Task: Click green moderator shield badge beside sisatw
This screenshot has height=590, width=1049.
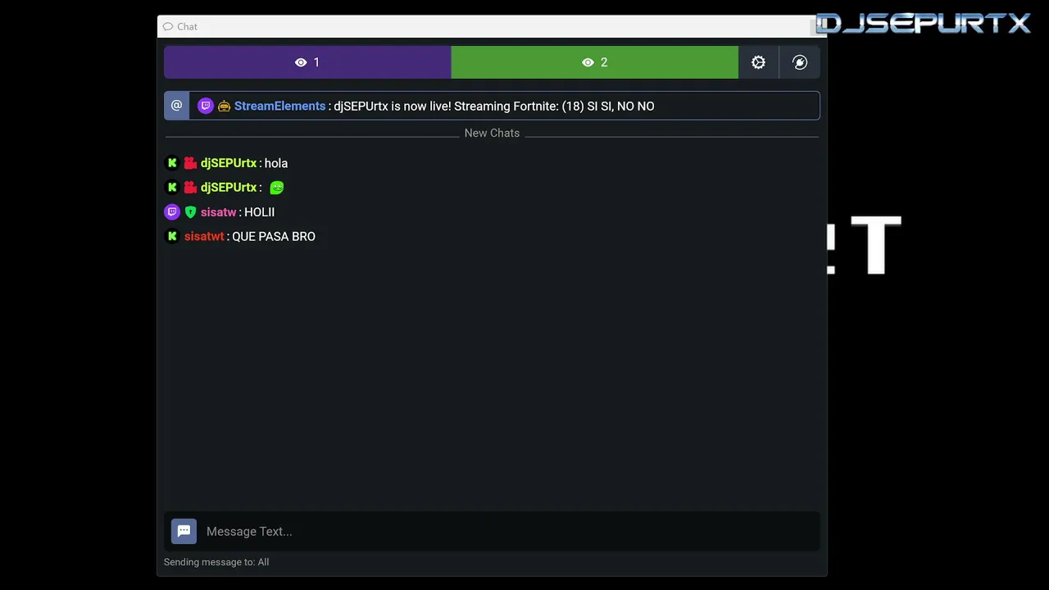Action: [x=190, y=212]
